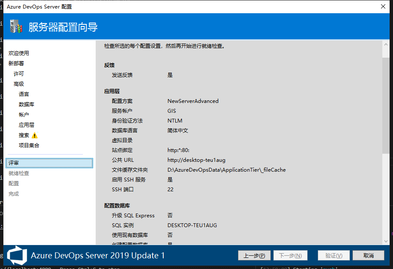Click the 上一步(P) button
The image size is (393, 269).
click(254, 255)
